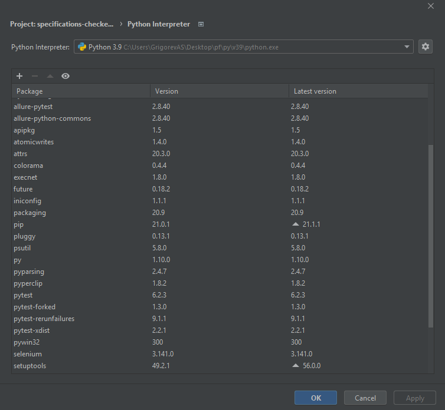Click the upgrade package arrow icon
Screen dimensions: 445x410
(x=50, y=76)
